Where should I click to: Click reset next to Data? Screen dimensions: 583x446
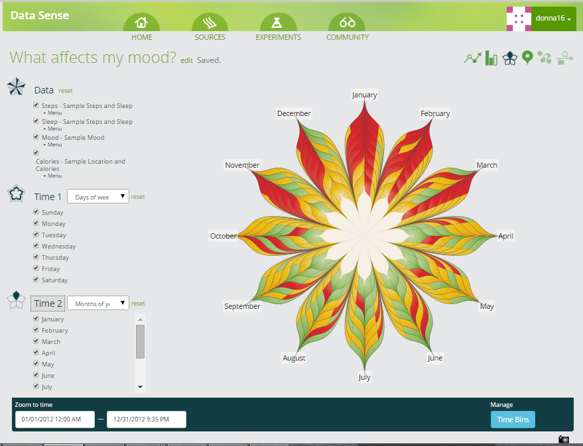pyautogui.click(x=66, y=91)
